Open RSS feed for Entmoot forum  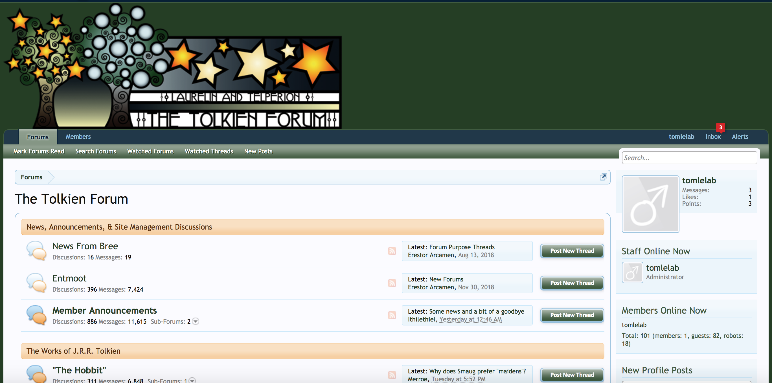click(x=392, y=283)
